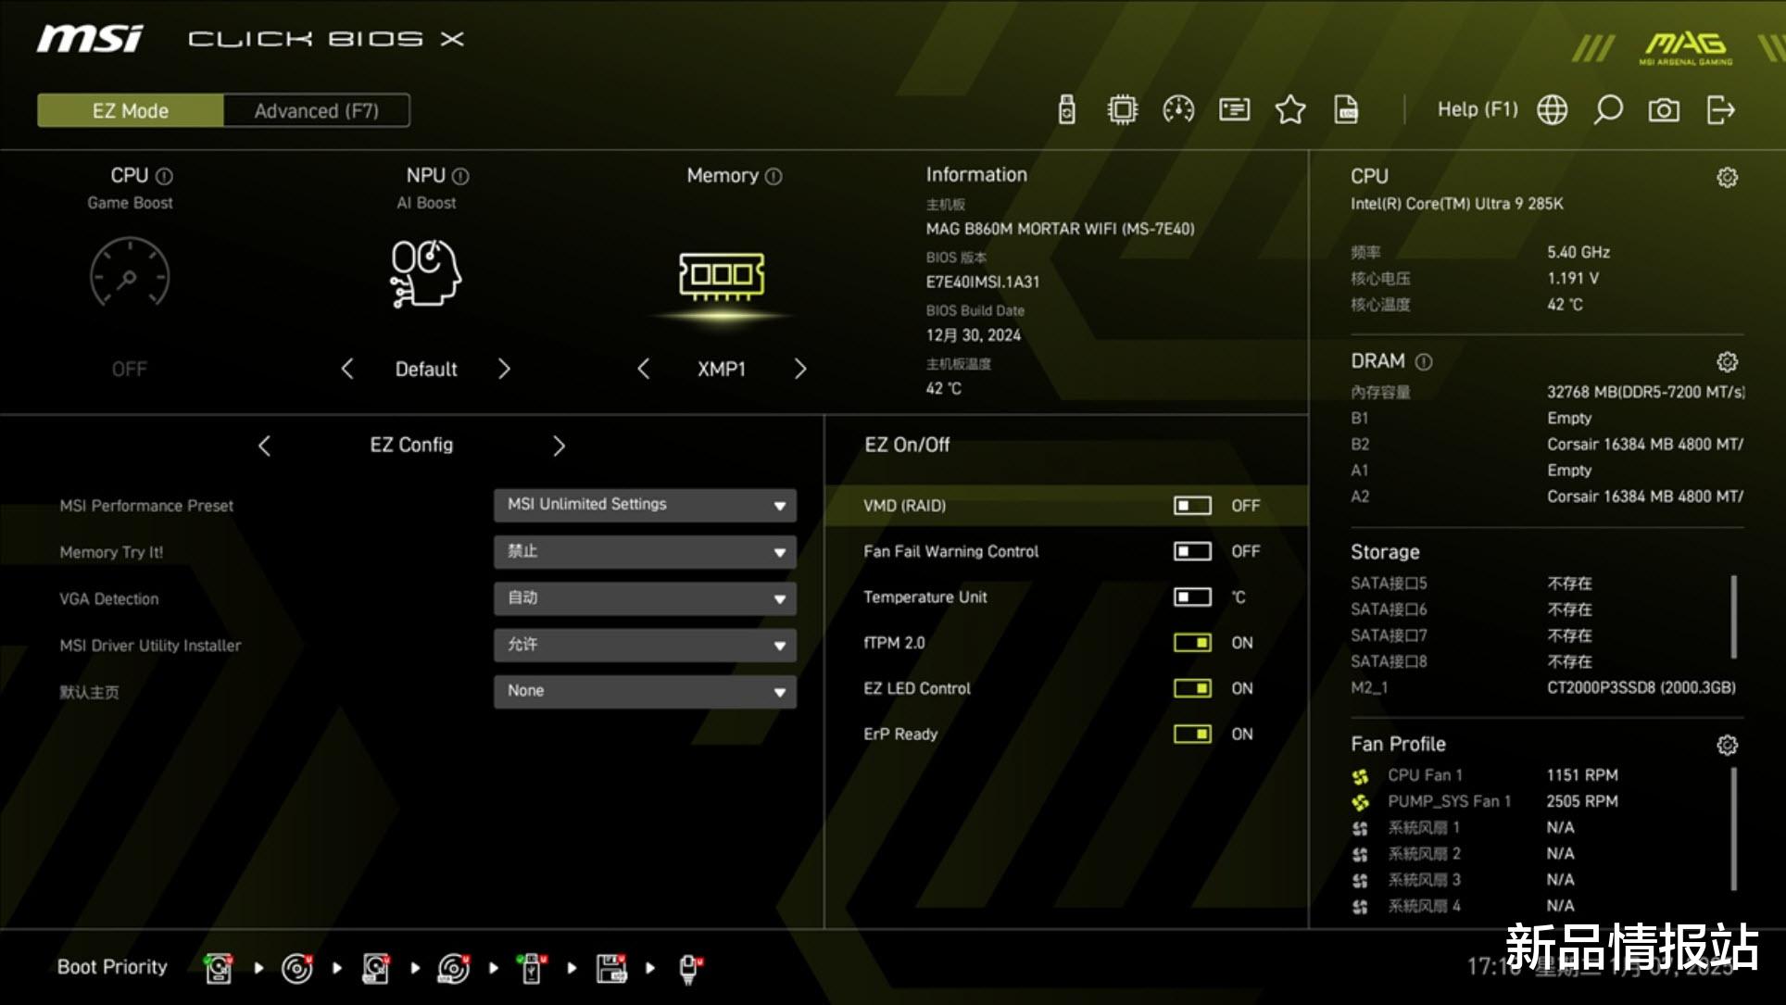Click the Storage panel scrollbar
Viewport: 1786px width, 1005px height.
coord(1733,617)
